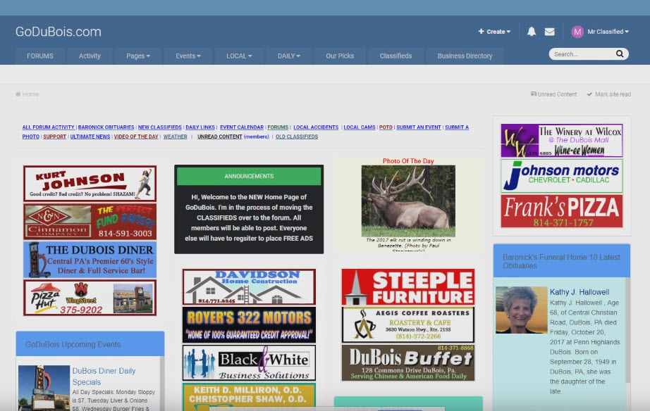Click the Mr Classified user avatar
The image size is (650, 411).
(577, 32)
